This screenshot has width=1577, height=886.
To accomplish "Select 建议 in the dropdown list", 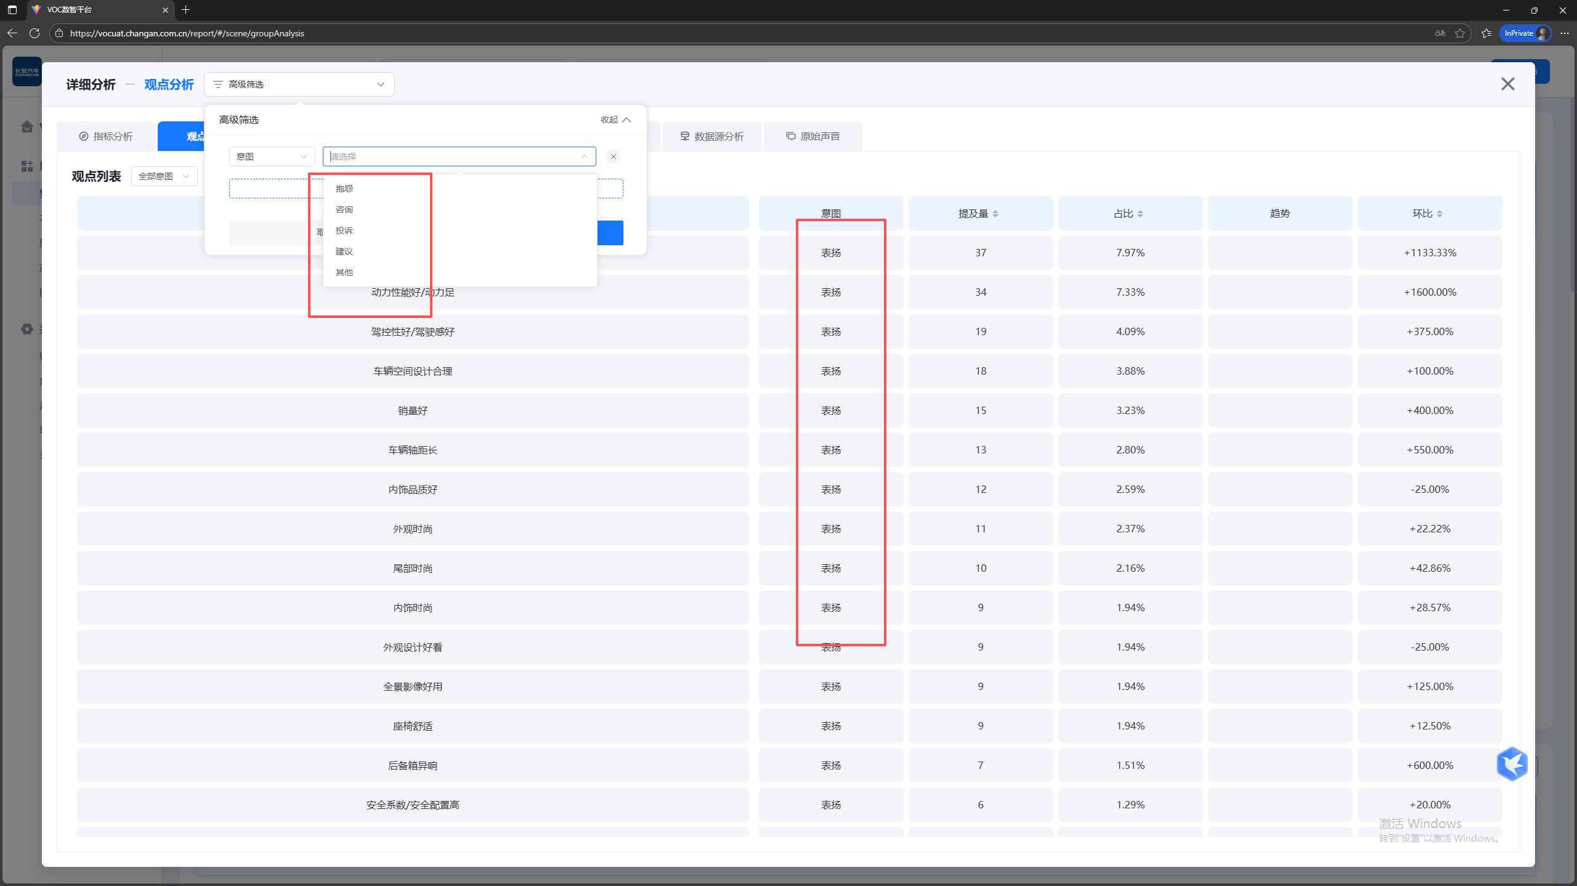I will coord(344,251).
